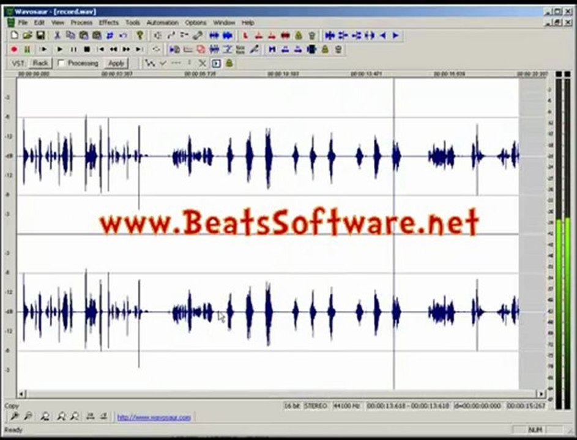The image size is (577, 440).
Task: Open the View menu
Action: 58,23
